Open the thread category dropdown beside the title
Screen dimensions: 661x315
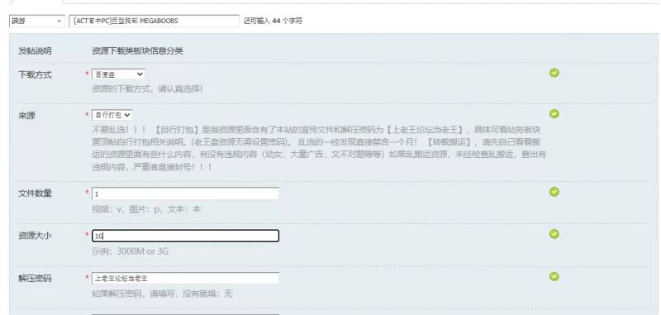(x=36, y=21)
